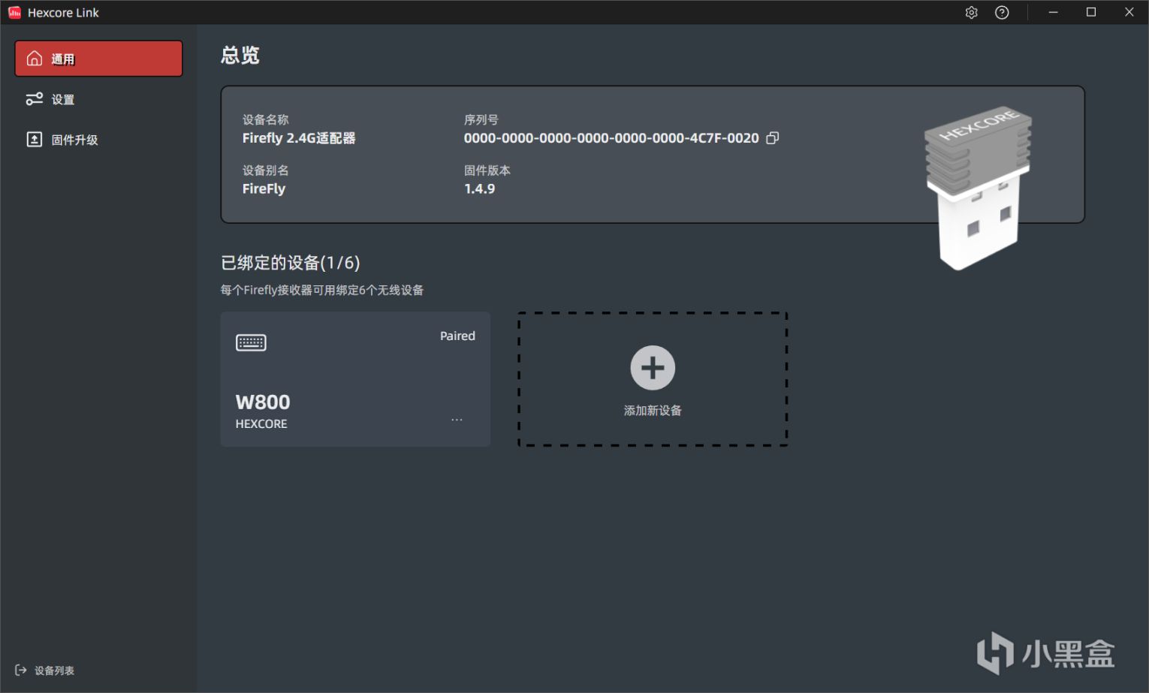Open the 通用 (General) sidebar tab
This screenshot has width=1149, height=693.
pyautogui.click(x=98, y=59)
